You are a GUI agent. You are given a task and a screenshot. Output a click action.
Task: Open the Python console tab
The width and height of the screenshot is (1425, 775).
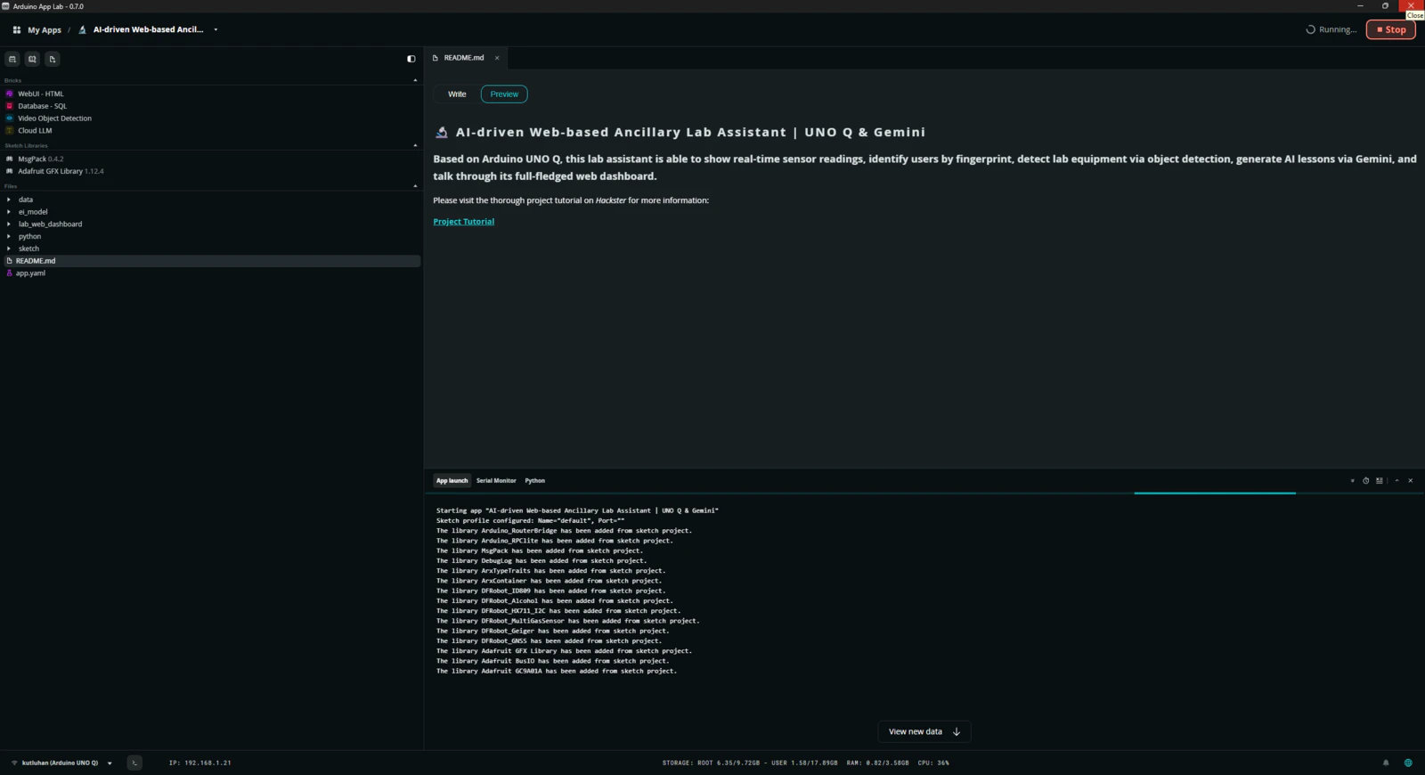[x=534, y=481]
